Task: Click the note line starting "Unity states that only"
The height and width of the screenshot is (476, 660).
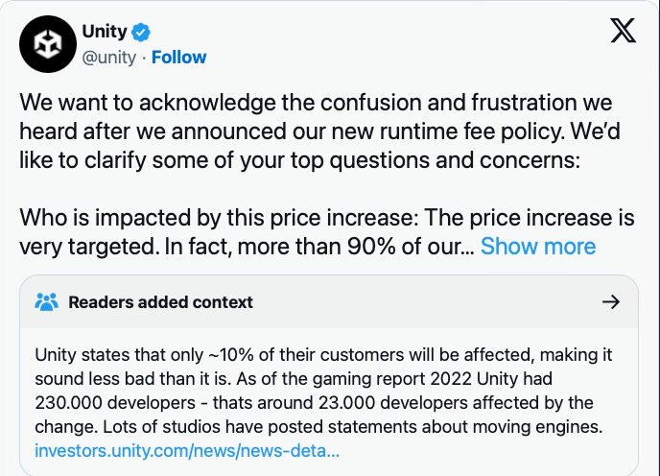Action: point(323,355)
